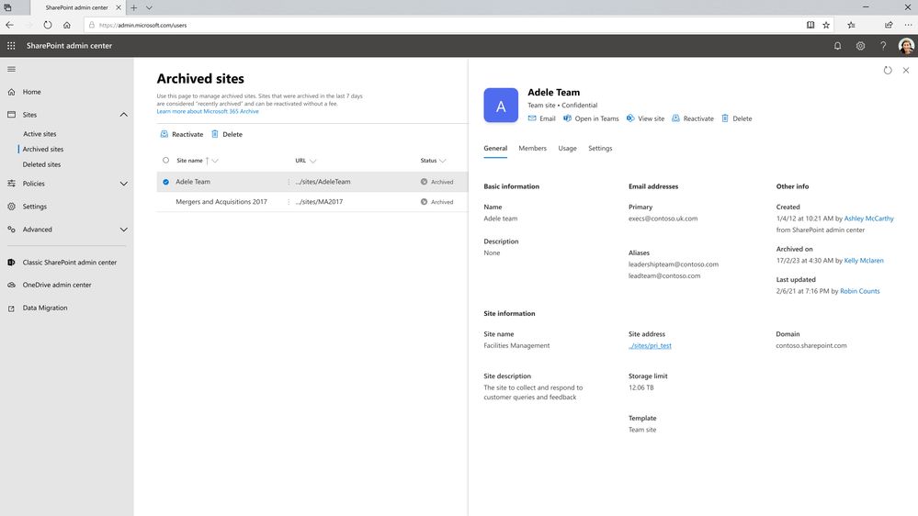This screenshot has height=516, width=918.
Task: Collapse the navigation hamburger menu
Action: 11,69
